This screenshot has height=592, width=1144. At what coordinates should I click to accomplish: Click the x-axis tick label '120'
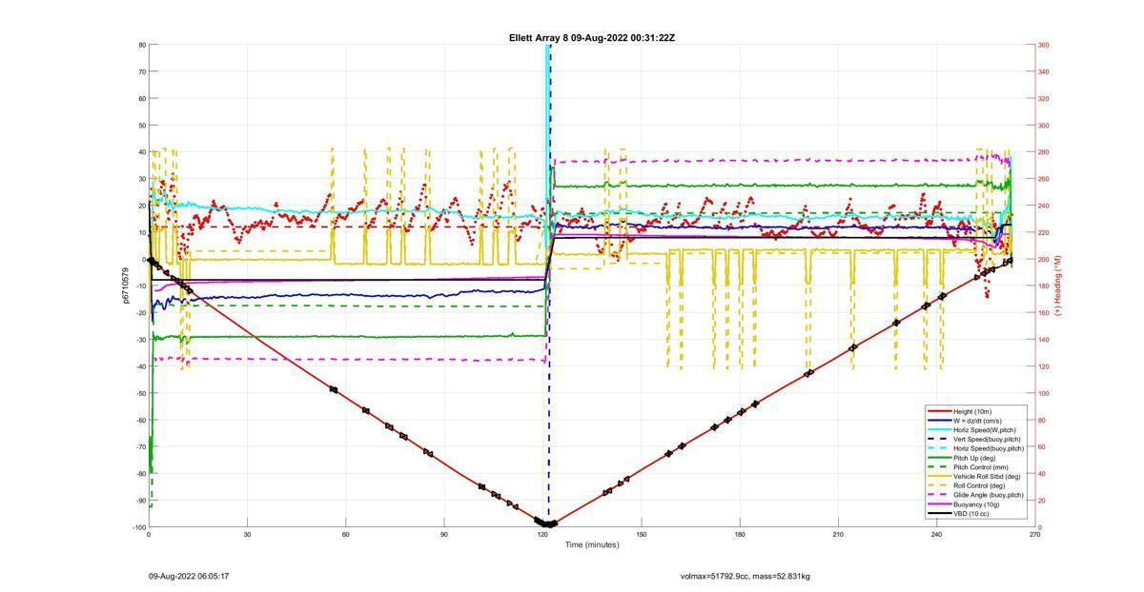[x=542, y=535]
